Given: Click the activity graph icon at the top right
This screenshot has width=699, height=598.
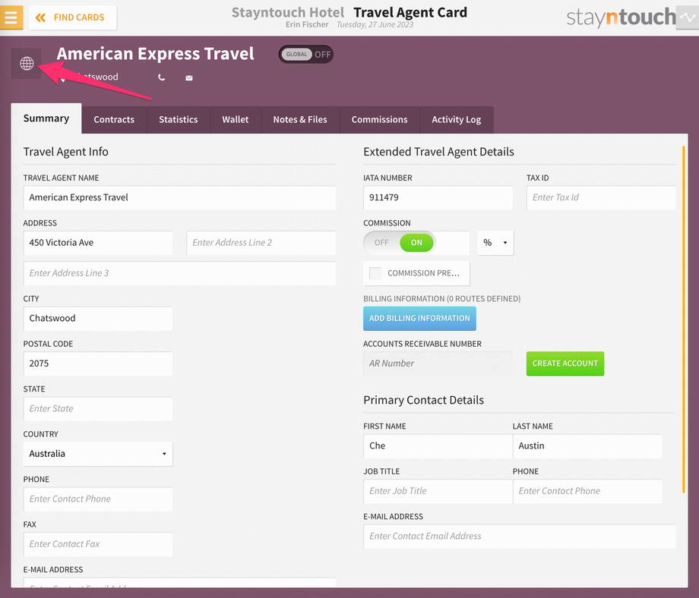Looking at the screenshot, I should pyautogui.click(x=688, y=17).
